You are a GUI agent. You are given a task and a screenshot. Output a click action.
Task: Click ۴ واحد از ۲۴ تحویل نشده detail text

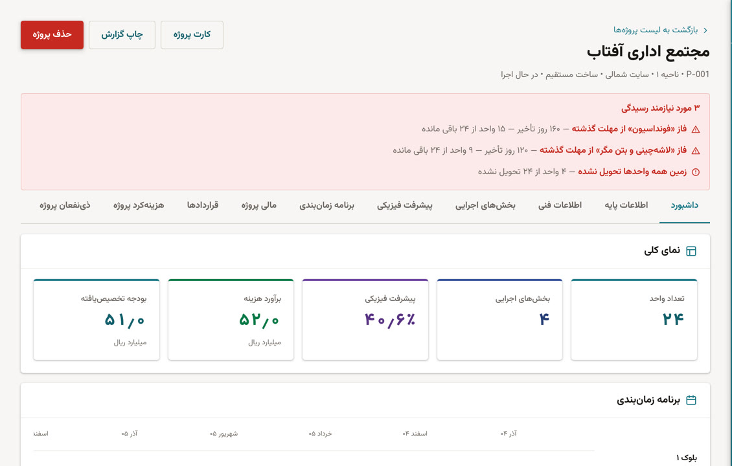pos(522,172)
